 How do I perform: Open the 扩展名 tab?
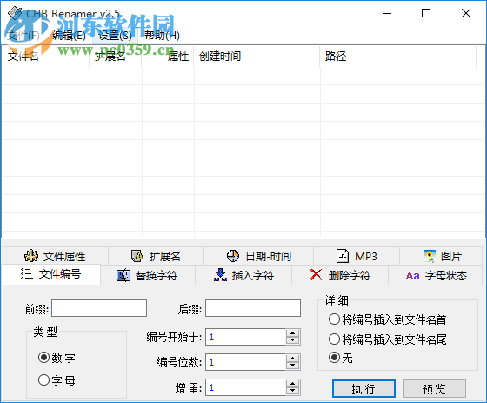pos(156,256)
